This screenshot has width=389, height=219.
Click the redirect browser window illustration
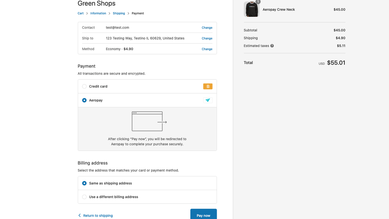pos(149,121)
